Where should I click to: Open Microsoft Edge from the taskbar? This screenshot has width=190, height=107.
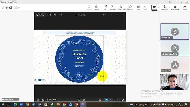click(15, 104)
